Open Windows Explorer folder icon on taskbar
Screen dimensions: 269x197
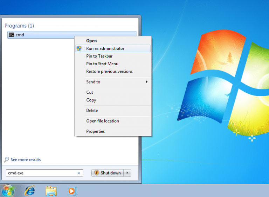(x=51, y=191)
